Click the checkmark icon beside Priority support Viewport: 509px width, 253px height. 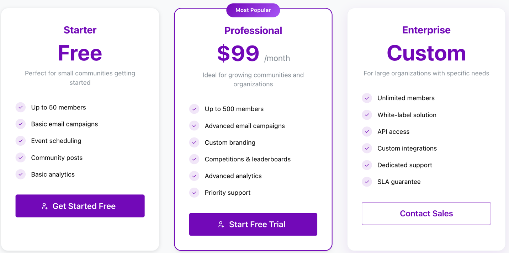tap(194, 193)
